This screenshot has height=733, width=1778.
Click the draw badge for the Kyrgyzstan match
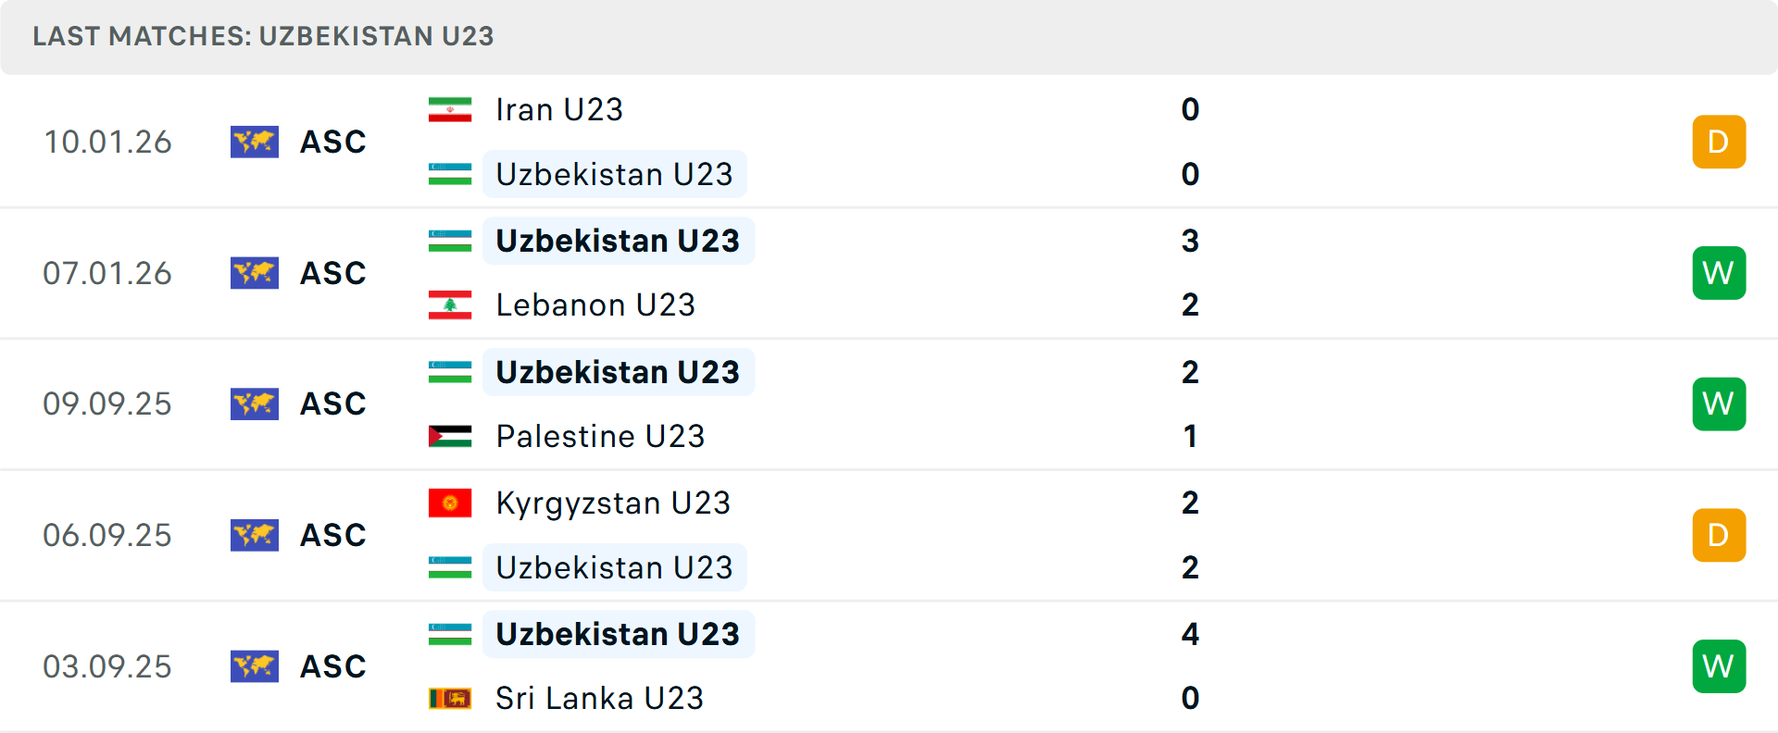point(1719,535)
